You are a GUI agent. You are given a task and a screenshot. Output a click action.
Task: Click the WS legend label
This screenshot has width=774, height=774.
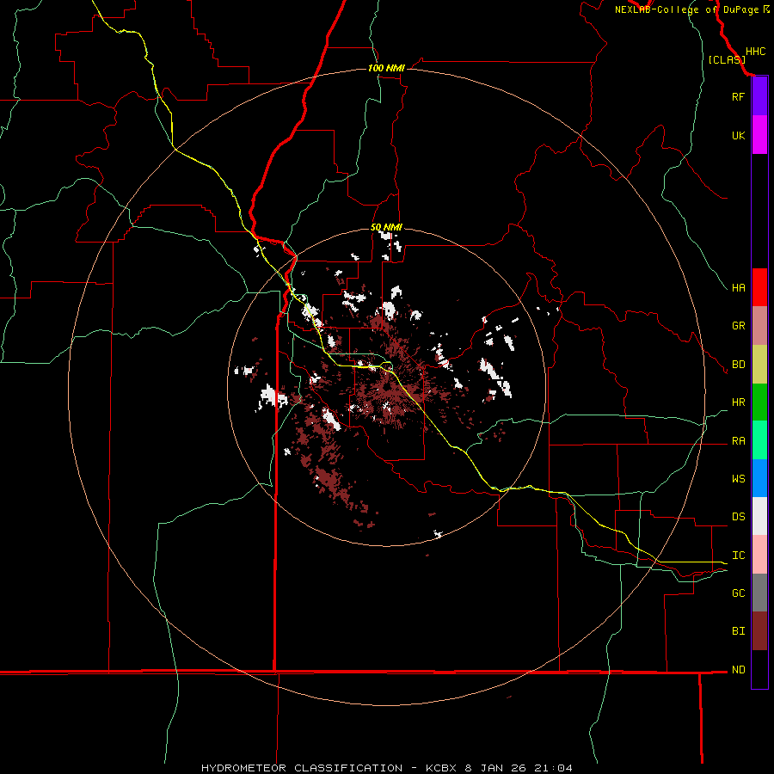[738, 478]
